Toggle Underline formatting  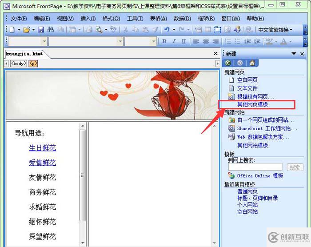[183, 41]
